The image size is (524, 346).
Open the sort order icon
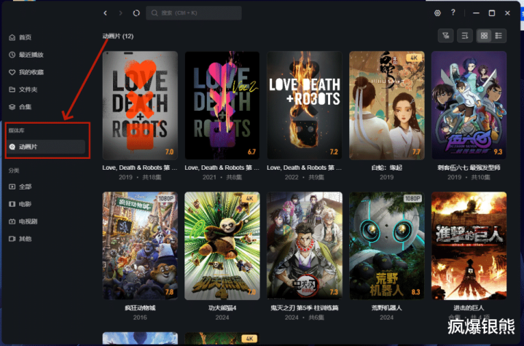pyautogui.click(x=465, y=36)
